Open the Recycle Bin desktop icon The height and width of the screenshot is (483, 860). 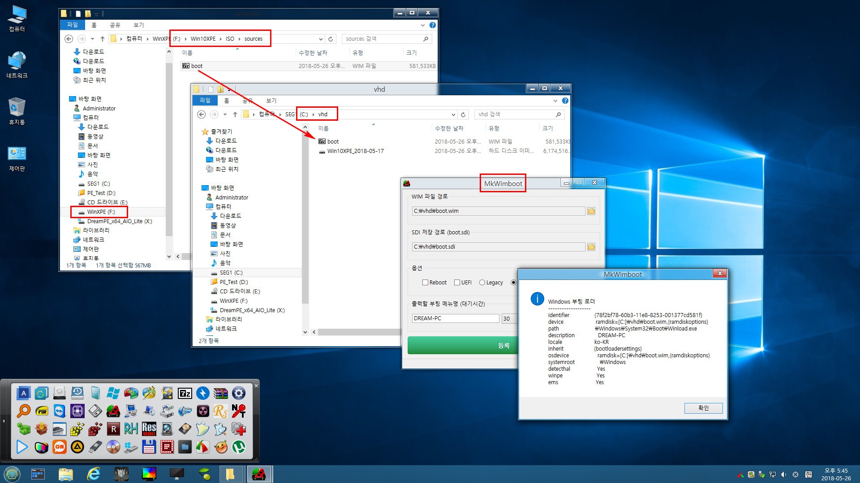17,111
